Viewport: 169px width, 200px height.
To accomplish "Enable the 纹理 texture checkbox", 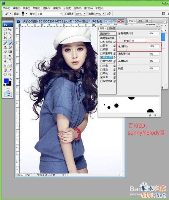I will (101, 49).
